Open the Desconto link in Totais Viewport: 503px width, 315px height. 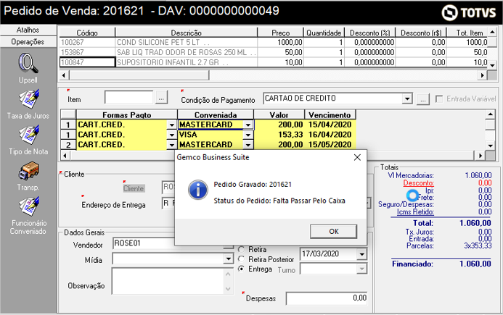(x=418, y=182)
